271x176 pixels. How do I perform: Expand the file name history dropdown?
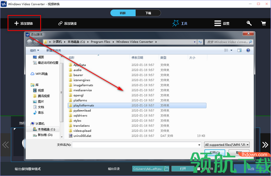pos(199,145)
